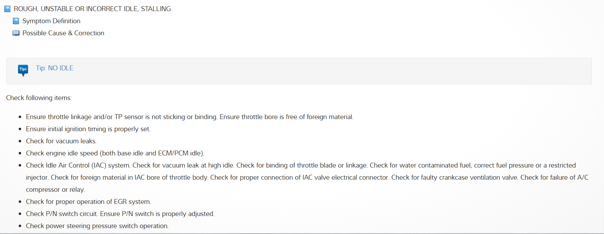604x234 pixels.
Task: Click the P/N switch circuit item
Action: [x=120, y=214]
